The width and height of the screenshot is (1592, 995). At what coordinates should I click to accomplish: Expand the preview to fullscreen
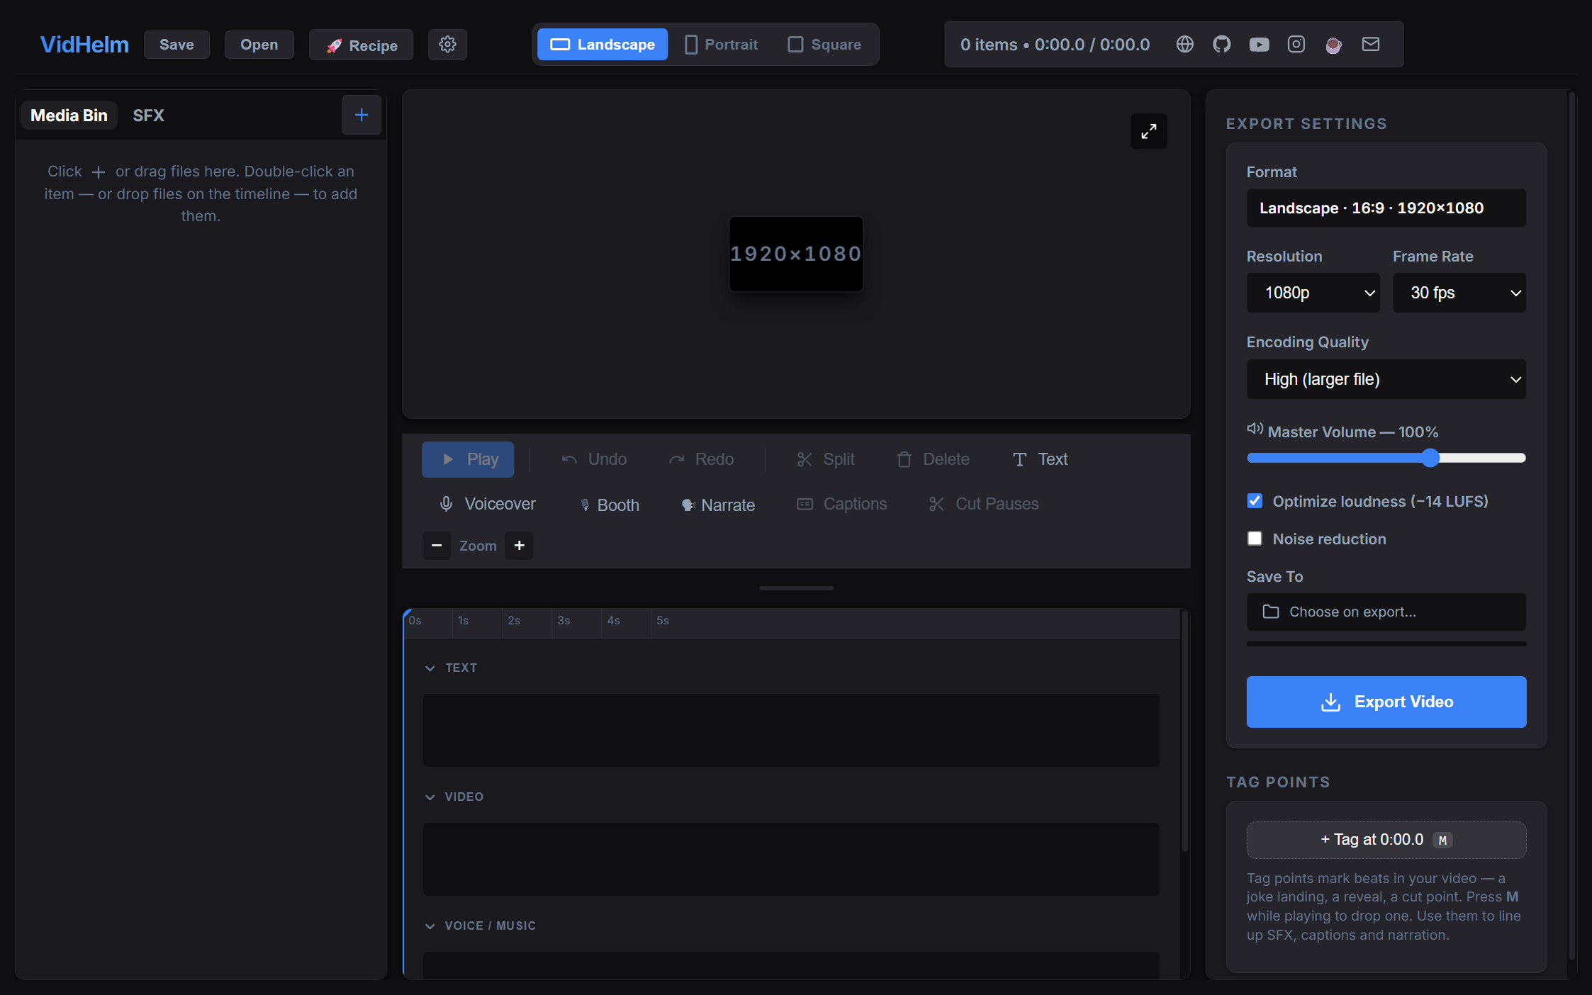click(x=1149, y=131)
